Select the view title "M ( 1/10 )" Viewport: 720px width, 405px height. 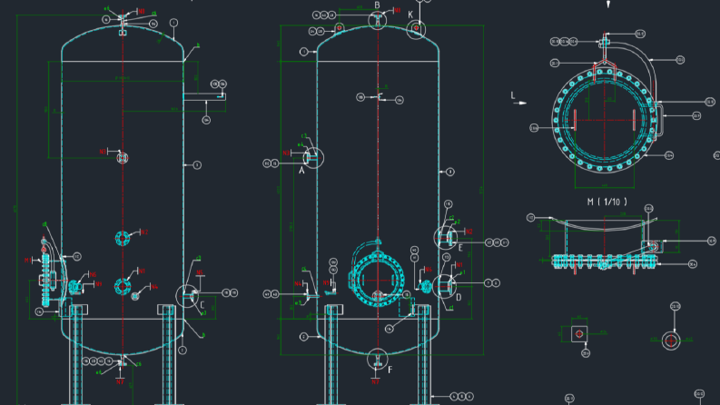click(607, 202)
